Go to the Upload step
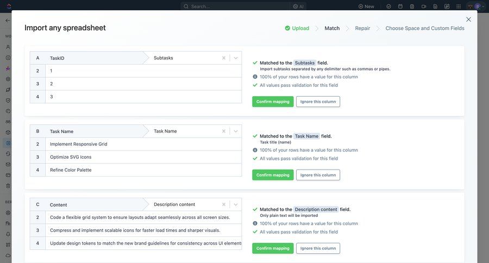 coord(297,28)
